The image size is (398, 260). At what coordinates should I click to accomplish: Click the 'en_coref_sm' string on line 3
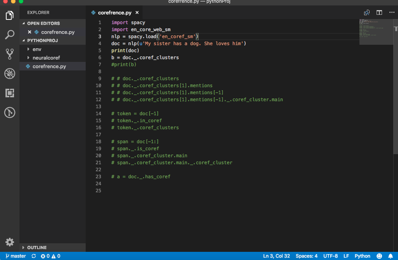(178, 37)
